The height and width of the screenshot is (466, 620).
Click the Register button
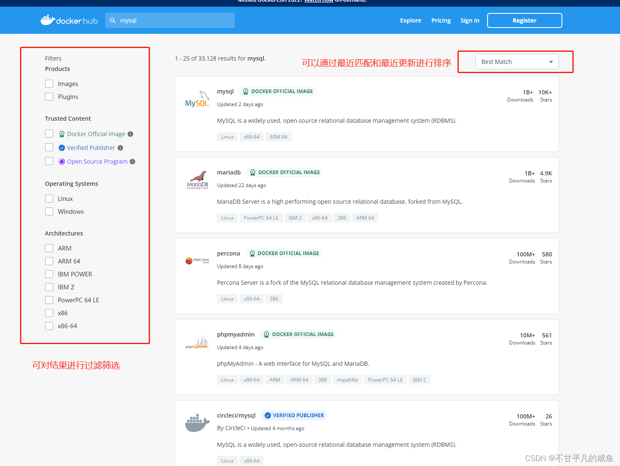click(524, 20)
